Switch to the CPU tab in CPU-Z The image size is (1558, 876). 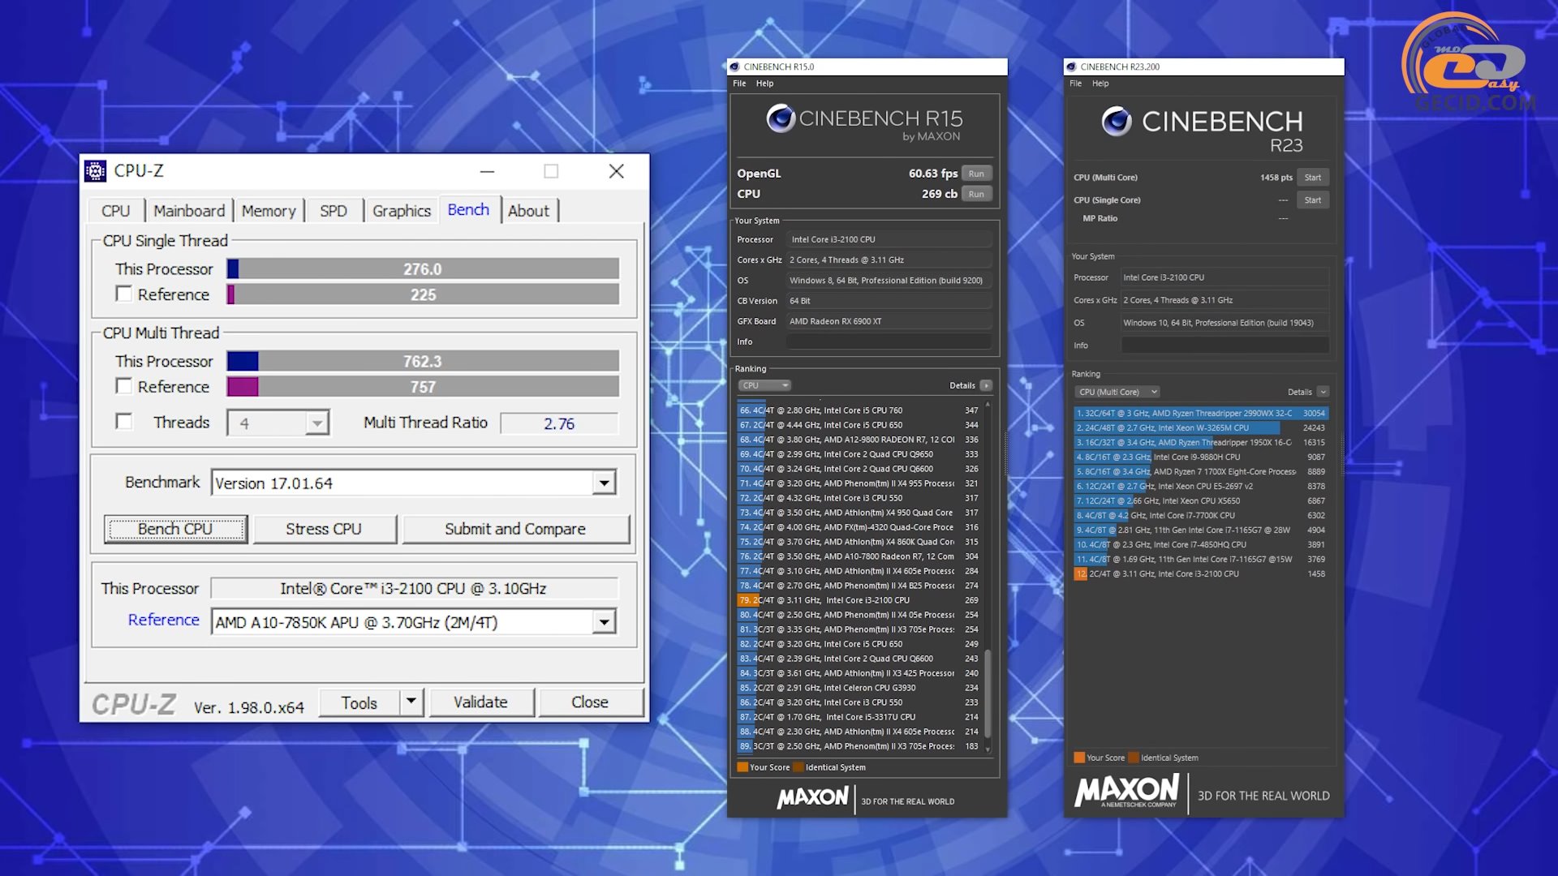(115, 211)
